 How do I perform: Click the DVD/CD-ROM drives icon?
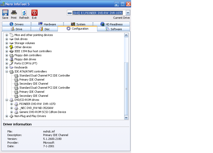pyautogui.click(x=11, y=100)
